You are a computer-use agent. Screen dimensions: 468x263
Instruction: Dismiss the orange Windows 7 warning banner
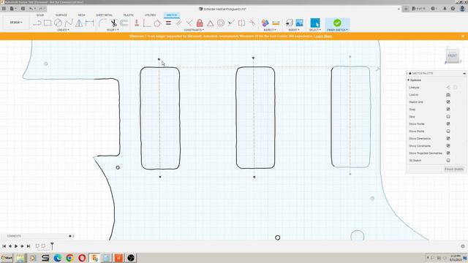463,36
